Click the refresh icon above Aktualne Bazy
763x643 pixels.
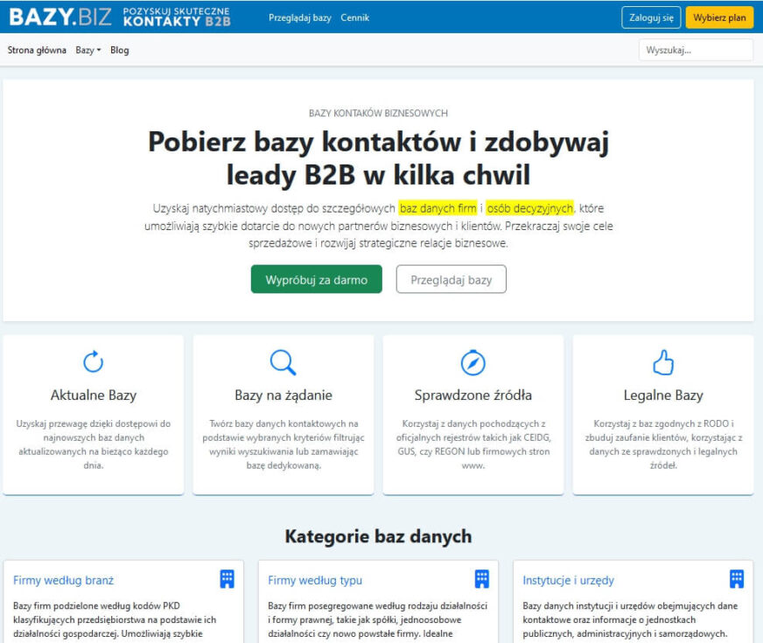coord(93,361)
